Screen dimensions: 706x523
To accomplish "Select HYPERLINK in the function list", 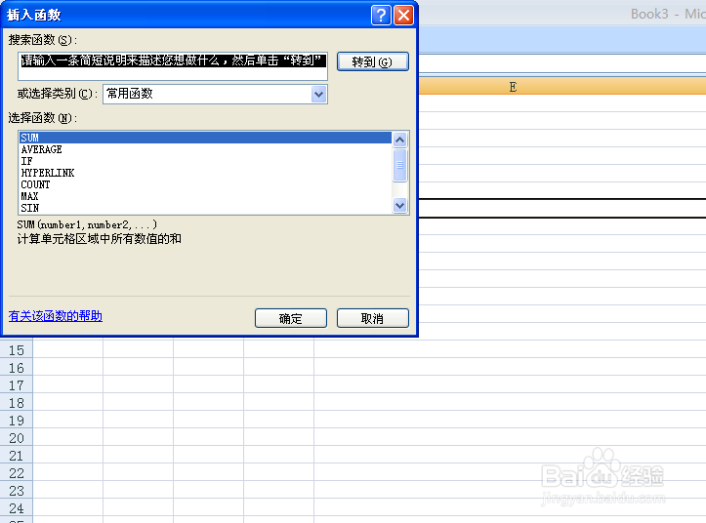I will pos(205,173).
